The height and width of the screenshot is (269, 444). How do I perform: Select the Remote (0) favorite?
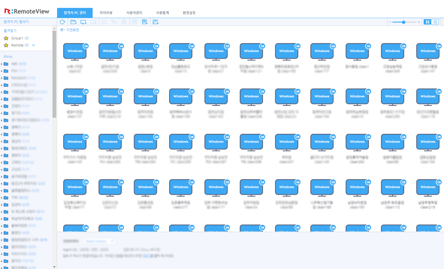tap(20, 45)
